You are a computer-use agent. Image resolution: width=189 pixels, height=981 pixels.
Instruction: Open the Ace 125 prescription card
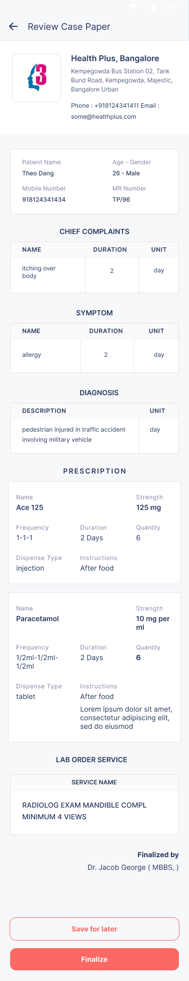click(94, 533)
